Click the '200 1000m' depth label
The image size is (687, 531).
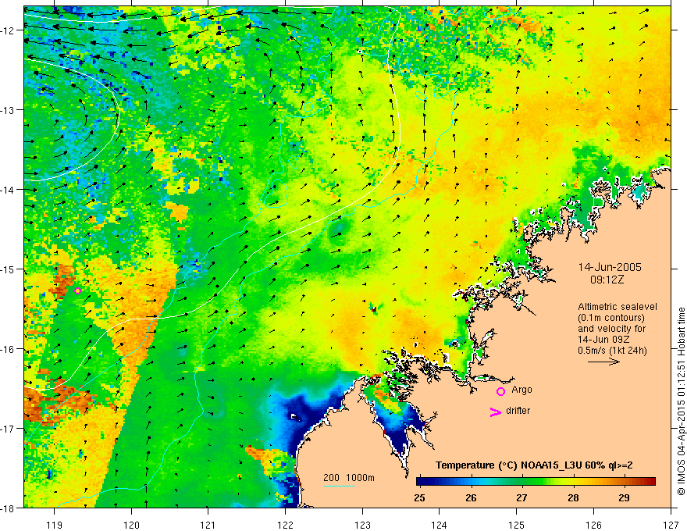[x=349, y=478]
